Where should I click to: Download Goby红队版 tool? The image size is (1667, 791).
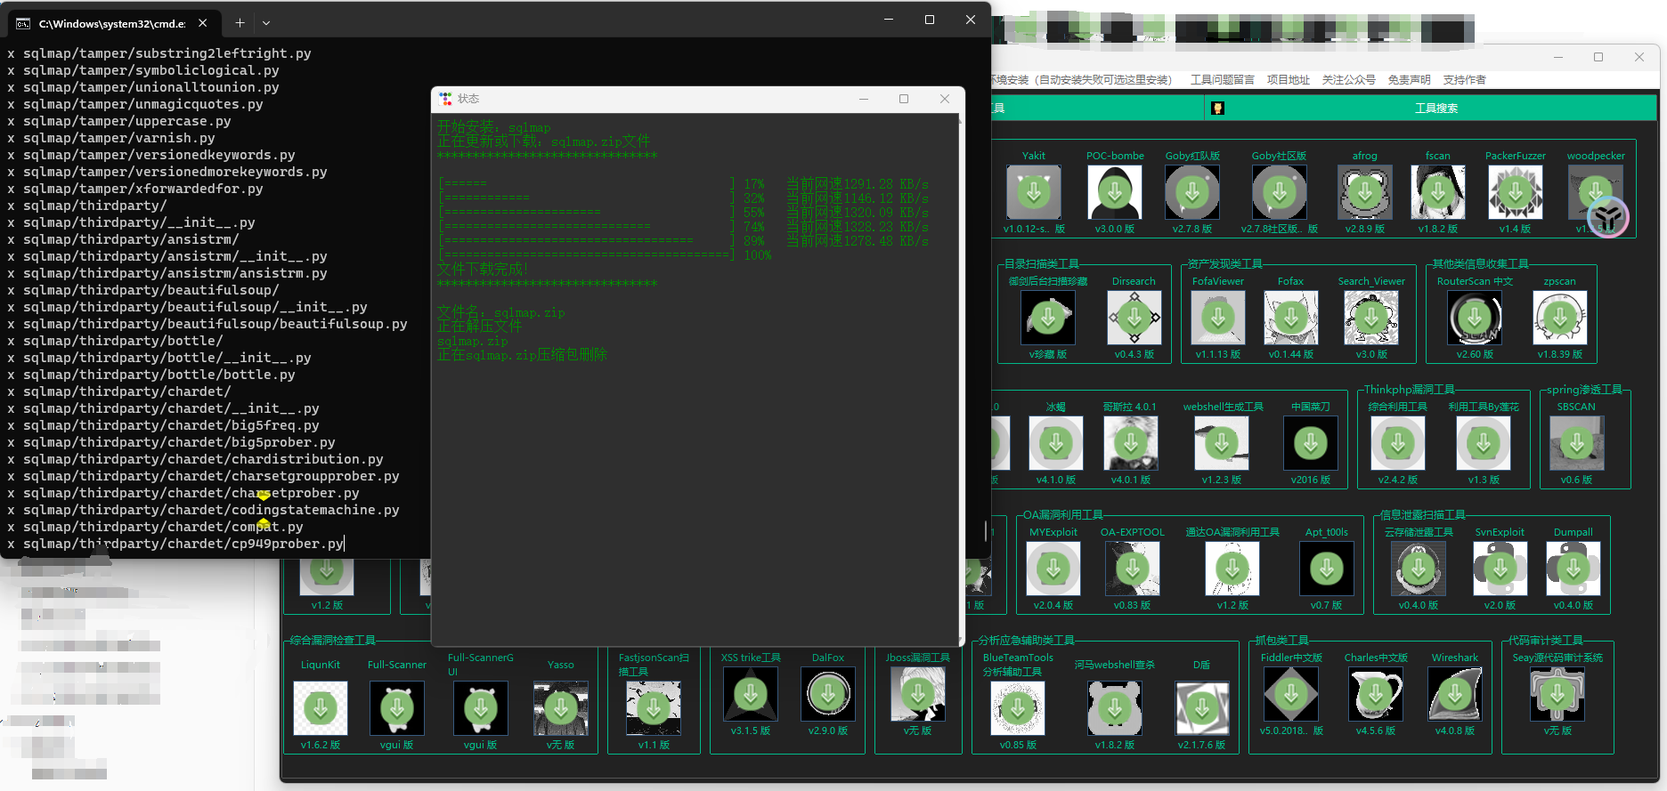pyautogui.click(x=1192, y=192)
